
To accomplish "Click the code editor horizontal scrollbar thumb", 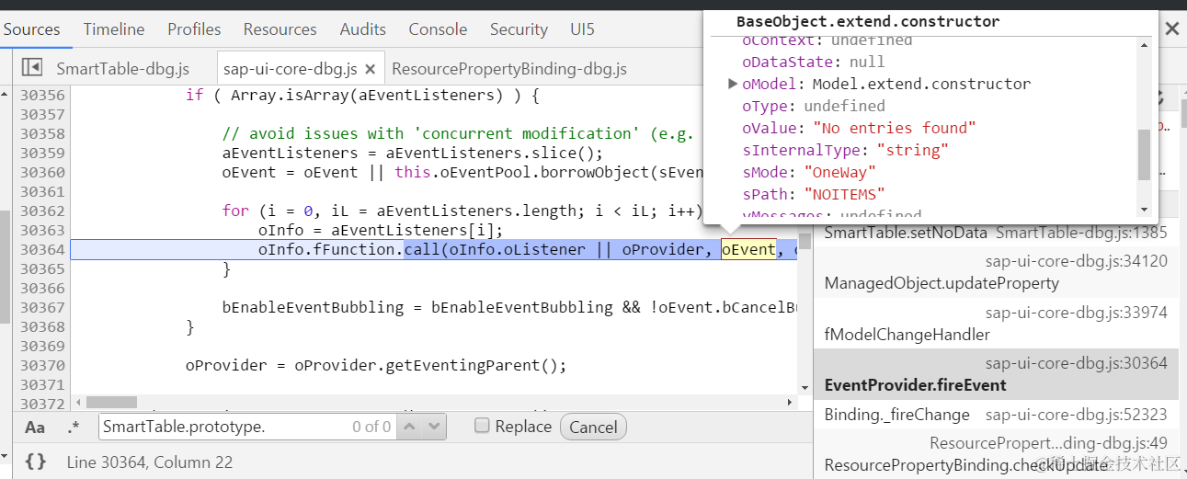I will click(111, 403).
